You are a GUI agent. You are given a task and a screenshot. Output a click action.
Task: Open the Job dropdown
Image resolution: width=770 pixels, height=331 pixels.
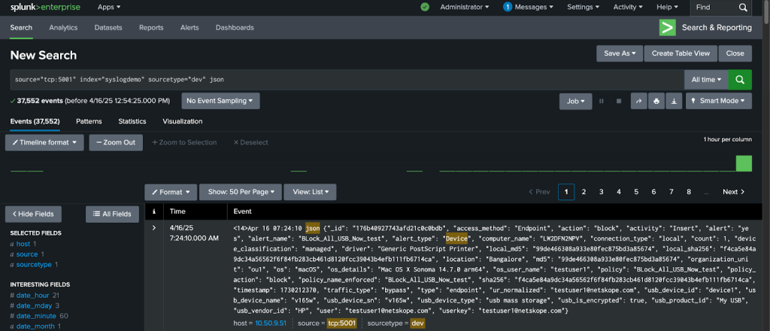[x=576, y=101]
